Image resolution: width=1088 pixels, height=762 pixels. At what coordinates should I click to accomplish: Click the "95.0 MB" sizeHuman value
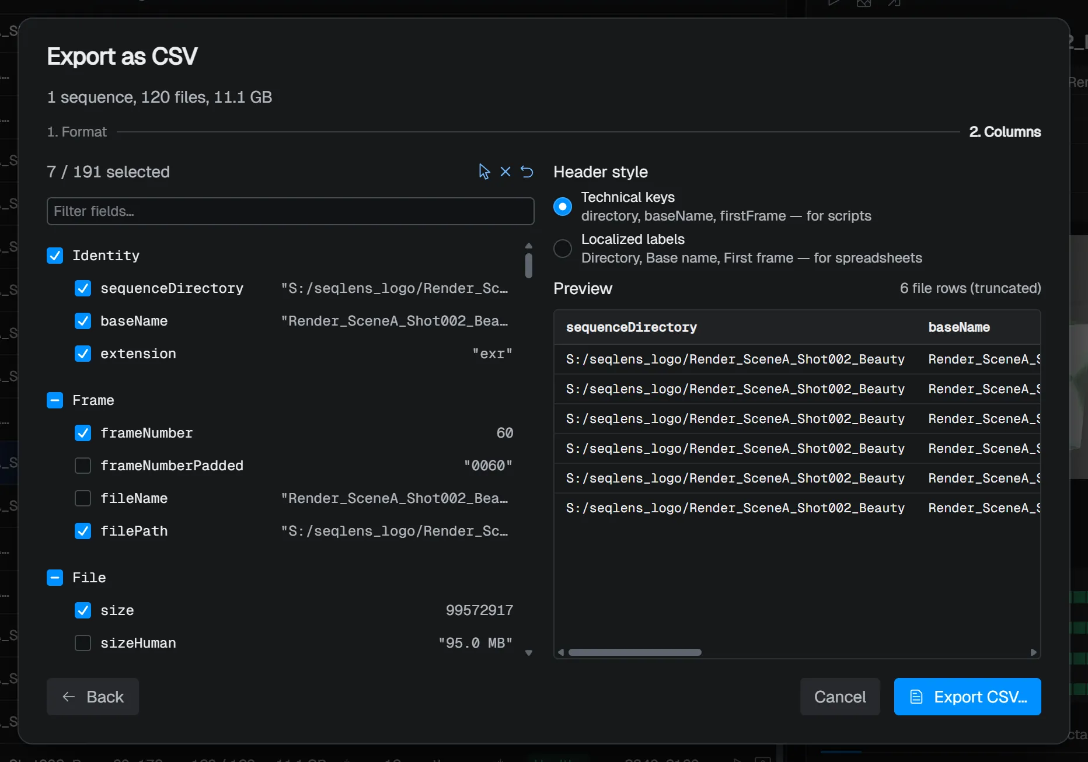tap(476, 643)
